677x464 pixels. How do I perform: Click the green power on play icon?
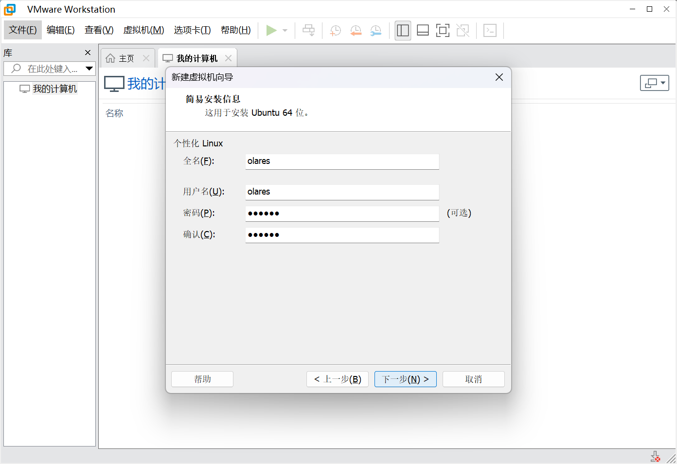point(271,30)
